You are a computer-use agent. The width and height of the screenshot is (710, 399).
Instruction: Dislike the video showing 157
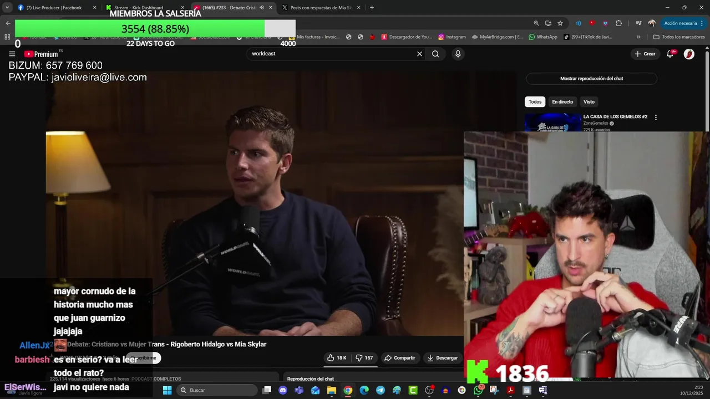[364, 358]
